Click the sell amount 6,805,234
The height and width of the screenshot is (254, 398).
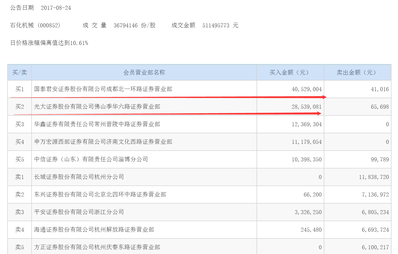pos(375,212)
